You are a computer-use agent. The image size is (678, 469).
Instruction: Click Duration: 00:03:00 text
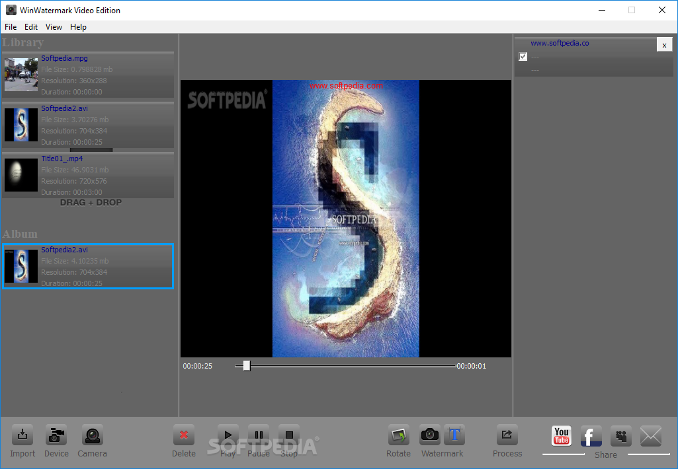point(72,192)
